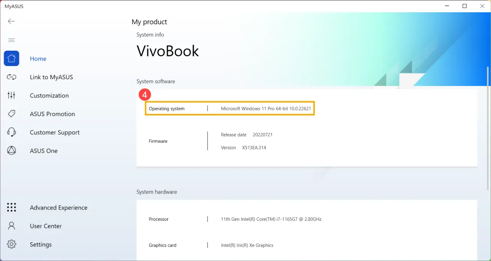Open the Advanced Experience label
This screenshot has height=261, width=491.
(59, 208)
